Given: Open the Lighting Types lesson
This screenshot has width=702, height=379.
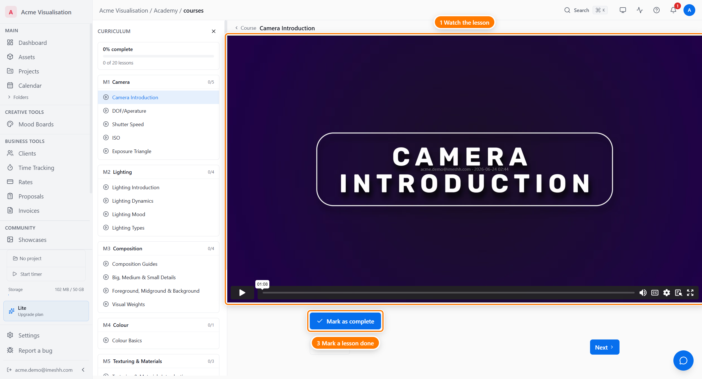Looking at the screenshot, I should click(x=158, y=228).
